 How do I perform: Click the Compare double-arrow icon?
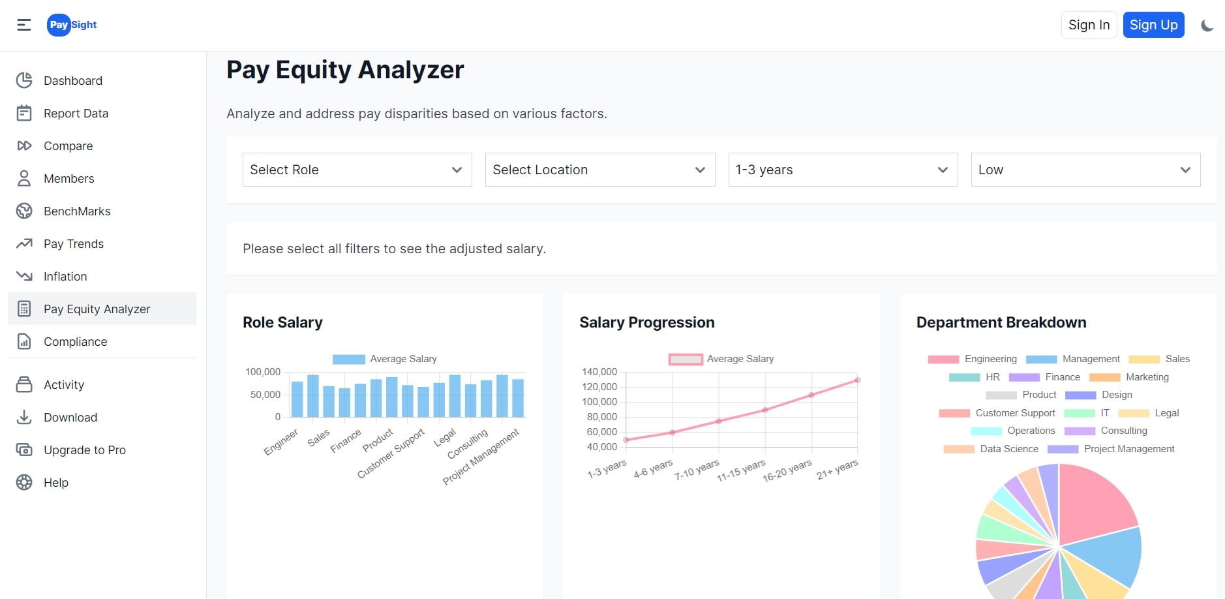(24, 146)
